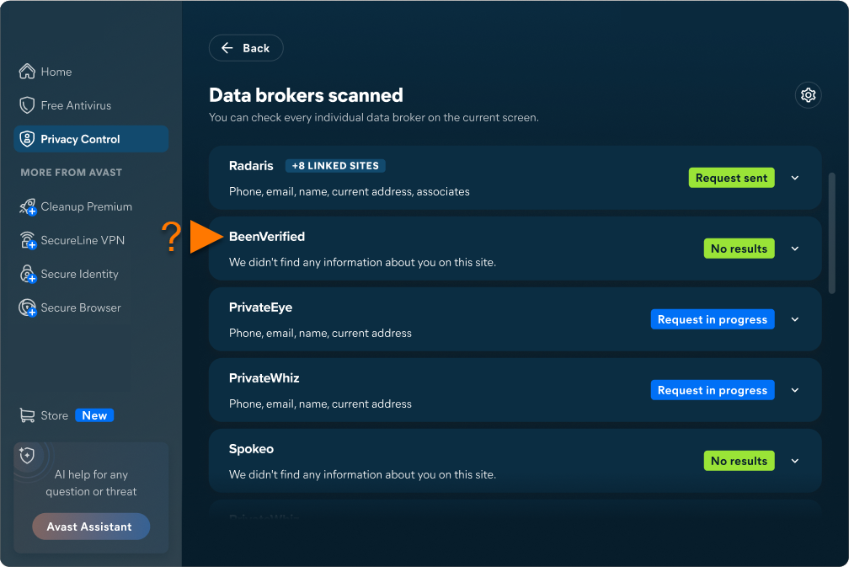Click the +8 Linked Sites badge
The width and height of the screenshot is (849, 567).
(x=335, y=166)
